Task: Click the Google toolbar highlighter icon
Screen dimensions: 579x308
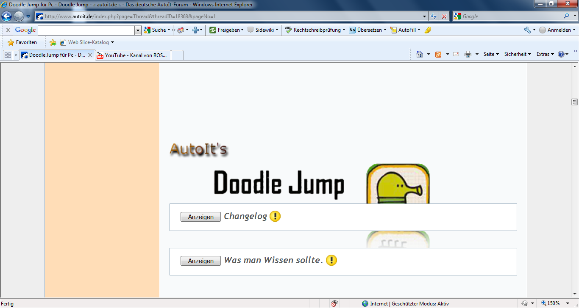Action: coord(428,30)
